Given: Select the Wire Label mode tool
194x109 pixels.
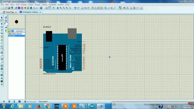Looking at the screenshot, I should 2,27.
